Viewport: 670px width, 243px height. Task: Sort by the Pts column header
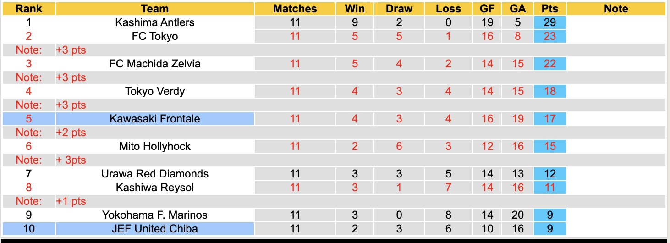pyautogui.click(x=549, y=9)
